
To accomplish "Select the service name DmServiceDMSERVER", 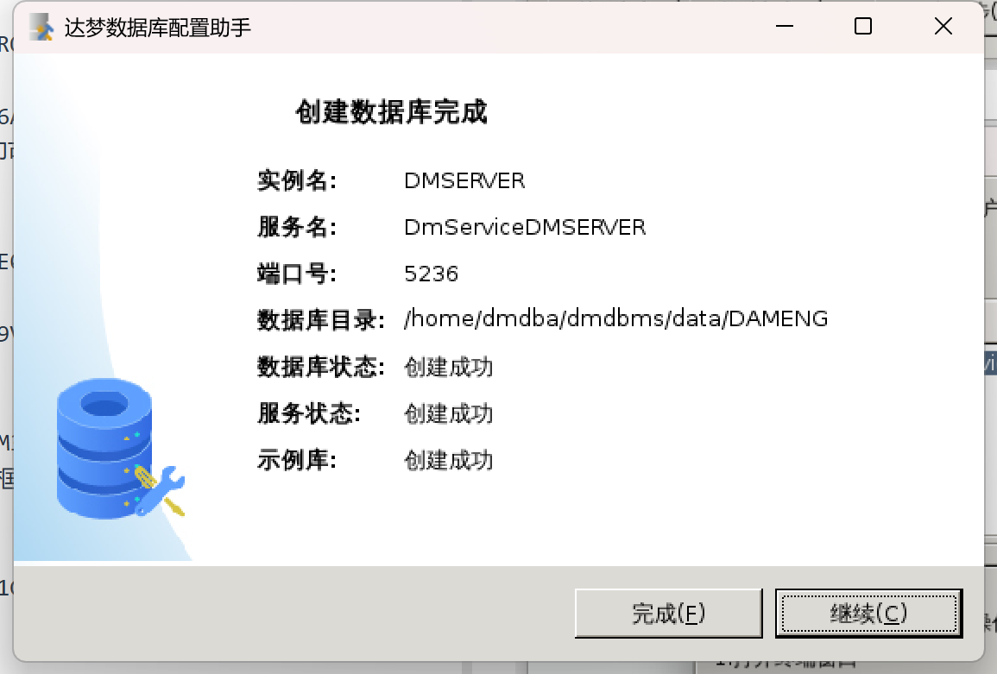I will coord(525,227).
